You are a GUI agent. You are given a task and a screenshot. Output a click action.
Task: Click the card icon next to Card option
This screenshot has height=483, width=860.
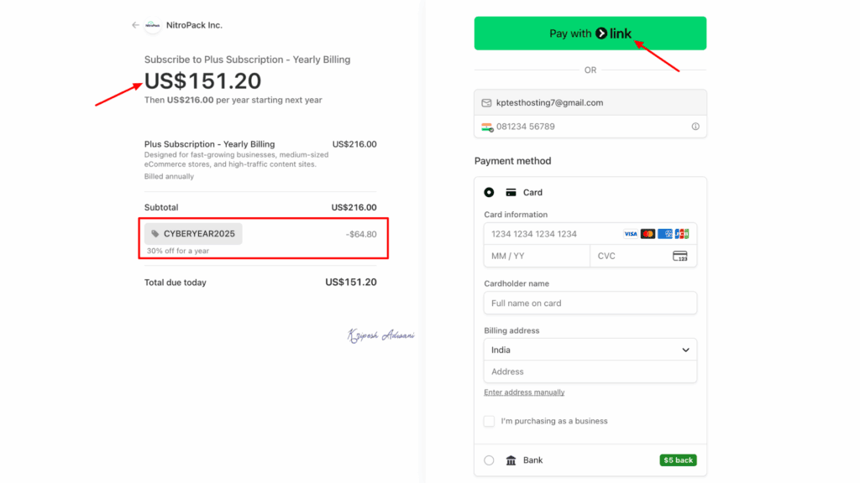tap(510, 192)
